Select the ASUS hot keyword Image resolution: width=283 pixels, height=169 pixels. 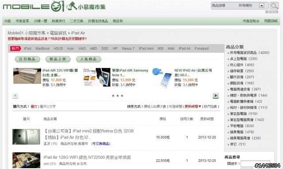click(x=58, y=49)
